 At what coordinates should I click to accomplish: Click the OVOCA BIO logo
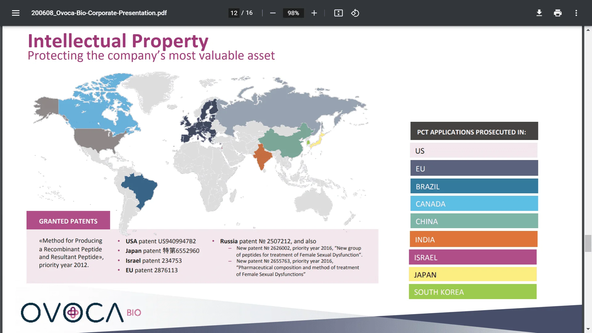(x=81, y=313)
